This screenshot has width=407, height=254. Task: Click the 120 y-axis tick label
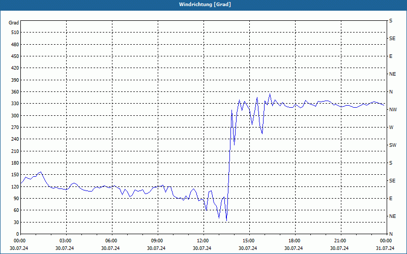click(15, 186)
